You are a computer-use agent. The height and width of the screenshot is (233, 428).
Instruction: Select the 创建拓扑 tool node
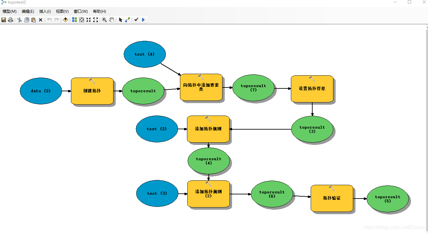pos(92,91)
